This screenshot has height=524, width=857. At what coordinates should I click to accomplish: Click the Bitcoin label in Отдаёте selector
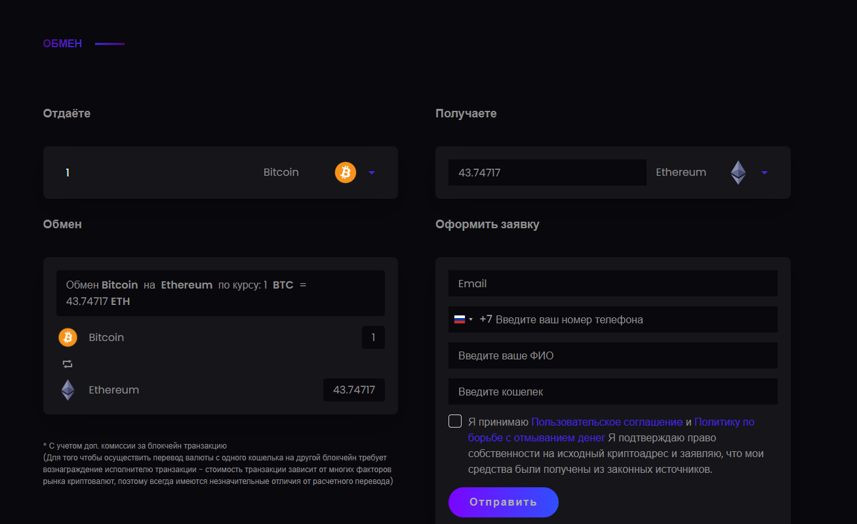pos(281,172)
